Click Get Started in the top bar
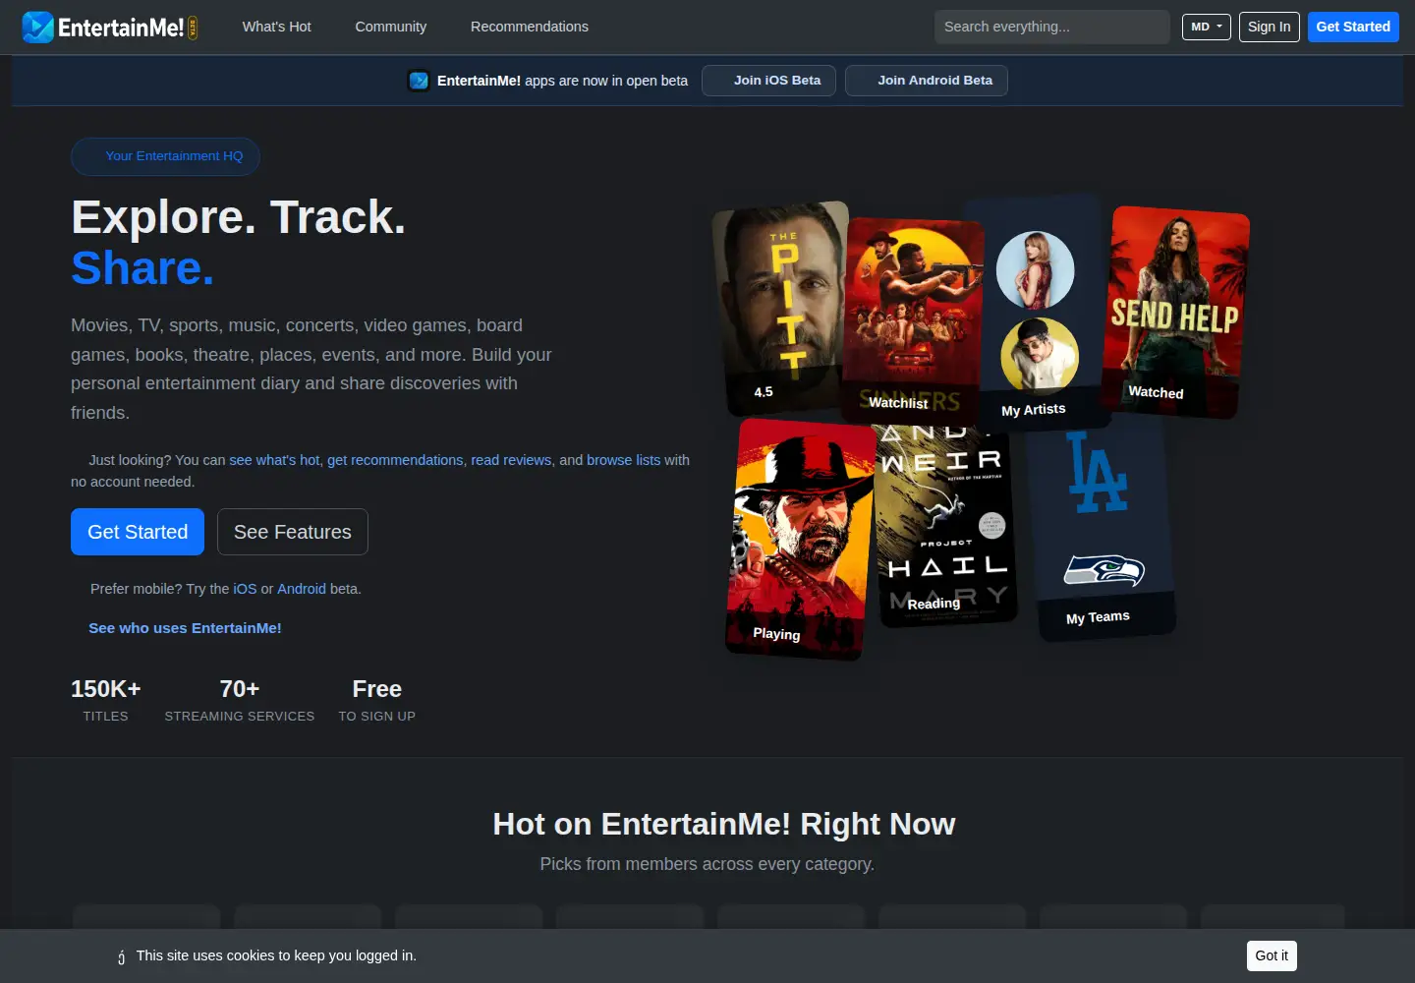Screen dimensions: 1415x983 pyautogui.click(x=1352, y=27)
